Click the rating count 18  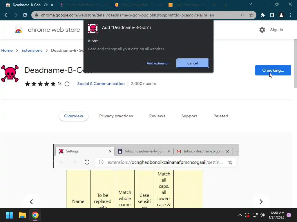[60, 84]
